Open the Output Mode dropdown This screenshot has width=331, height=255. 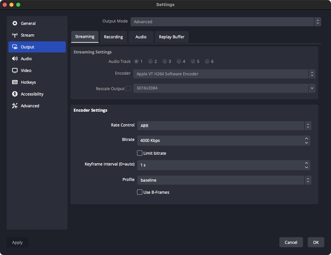tap(225, 22)
